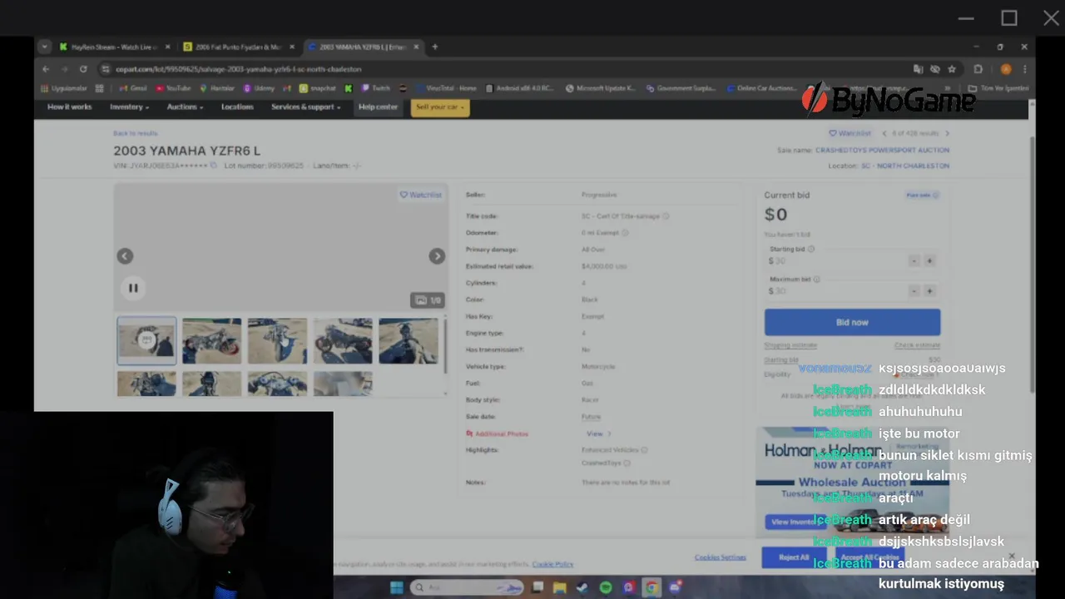
Task: Open the Help center menu item
Action: pos(378,107)
